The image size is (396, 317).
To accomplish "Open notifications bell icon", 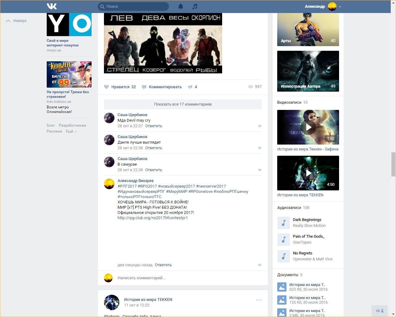I will 181,6.
